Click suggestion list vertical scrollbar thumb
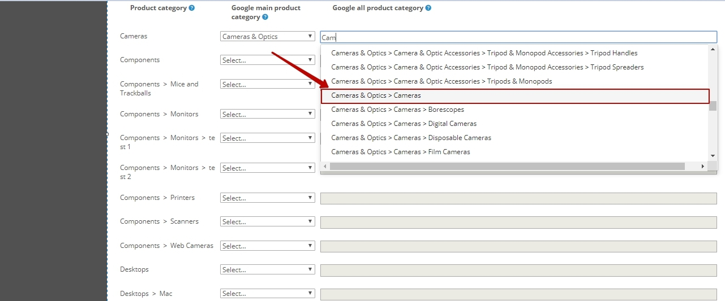Image resolution: width=725 pixels, height=301 pixels. pos(713,106)
